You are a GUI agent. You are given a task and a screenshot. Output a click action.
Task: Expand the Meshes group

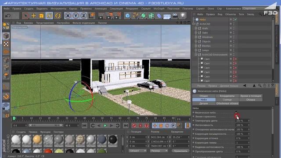point(196,46)
